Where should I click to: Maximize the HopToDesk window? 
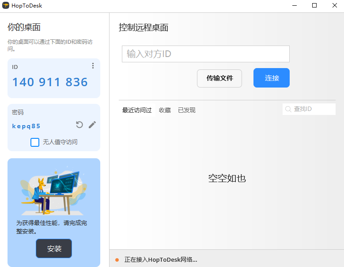(x=314, y=5)
